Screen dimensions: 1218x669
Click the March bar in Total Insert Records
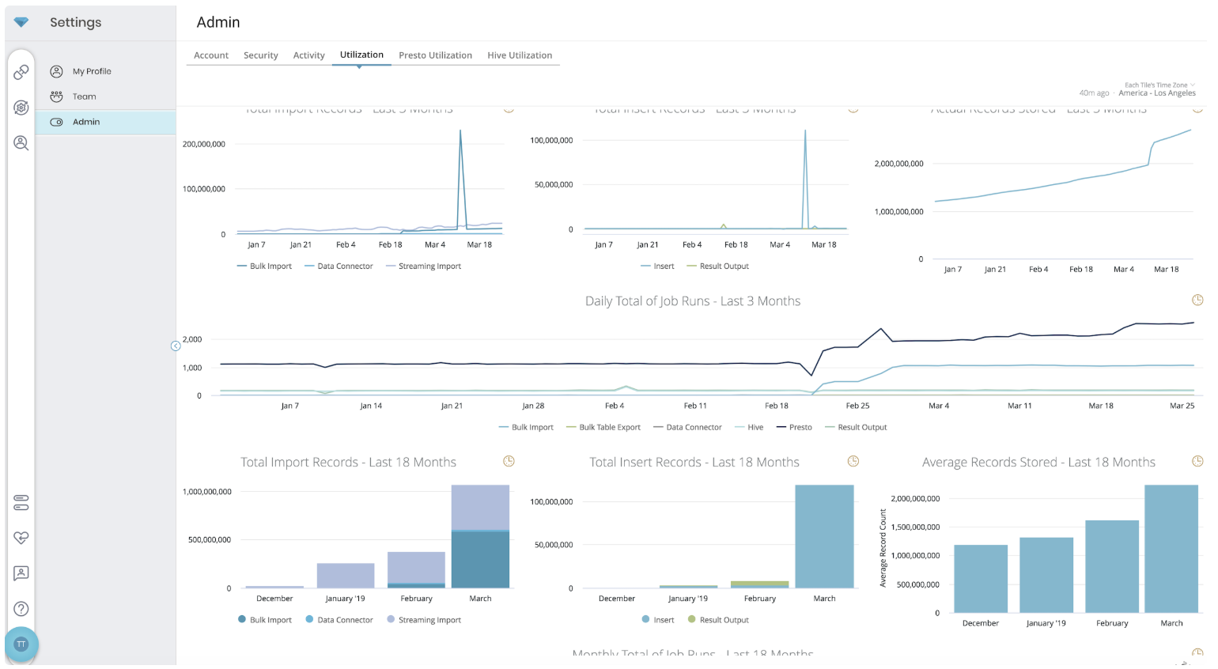[x=824, y=536]
